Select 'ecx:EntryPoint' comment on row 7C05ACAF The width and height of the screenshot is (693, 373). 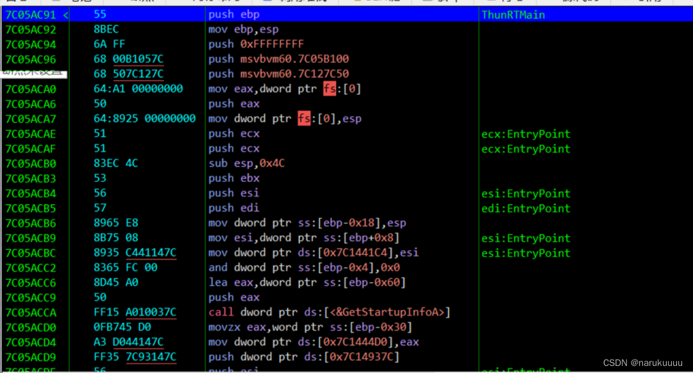click(526, 149)
